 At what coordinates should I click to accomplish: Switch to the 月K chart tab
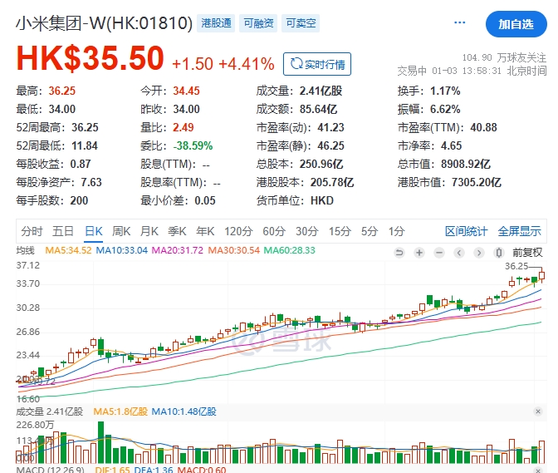(149, 232)
